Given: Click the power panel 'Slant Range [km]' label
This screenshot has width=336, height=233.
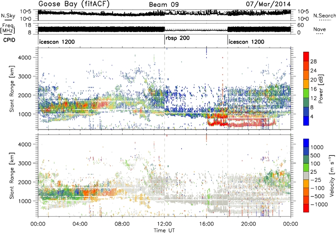Looking at the screenshot, I should [12, 89].
